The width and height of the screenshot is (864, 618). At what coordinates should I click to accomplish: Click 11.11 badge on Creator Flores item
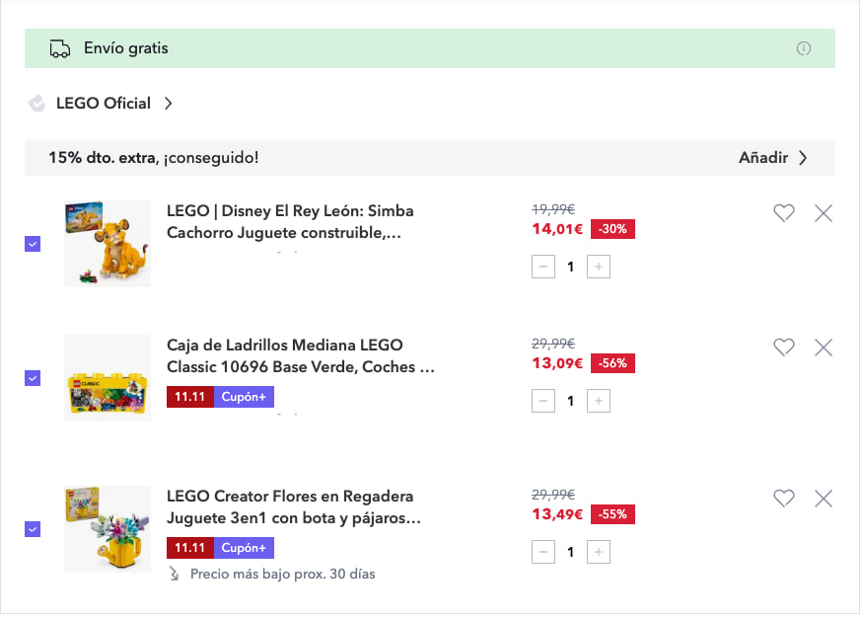(x=189, y=548)
